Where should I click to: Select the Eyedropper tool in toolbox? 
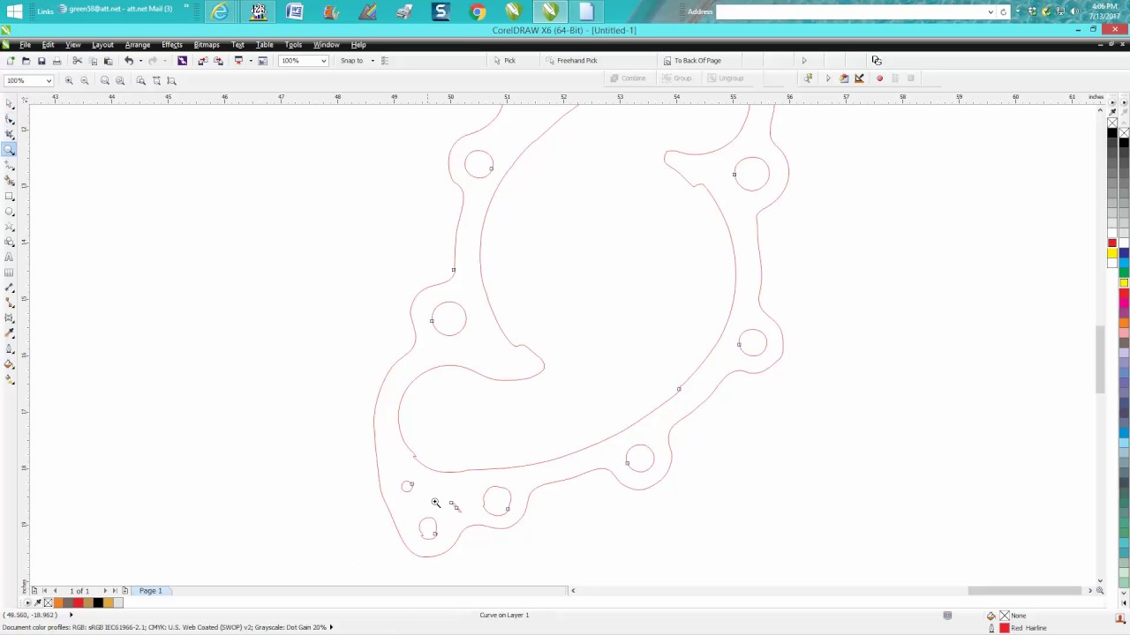coord(9,333)
